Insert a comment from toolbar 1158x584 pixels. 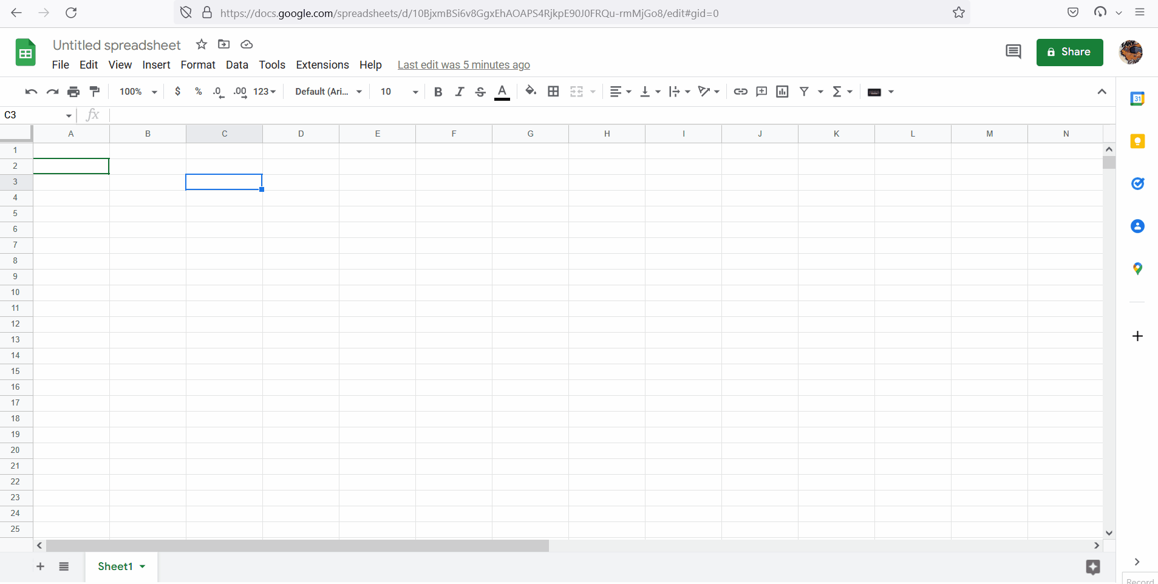pyautogui.click(x=761, y=91)
